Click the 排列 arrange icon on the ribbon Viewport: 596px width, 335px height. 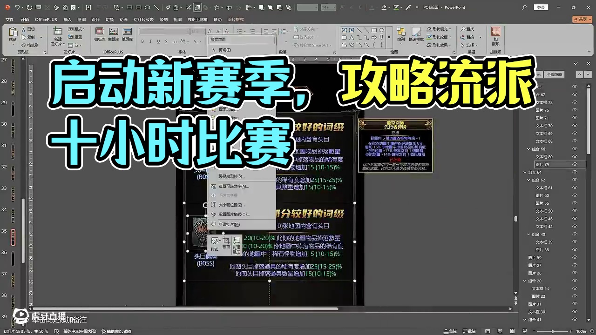400,36
